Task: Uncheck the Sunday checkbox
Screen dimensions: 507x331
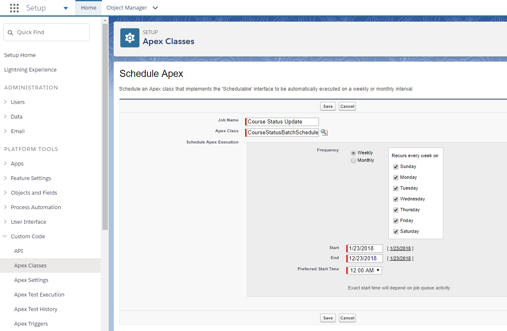Action: pos(396,167)
